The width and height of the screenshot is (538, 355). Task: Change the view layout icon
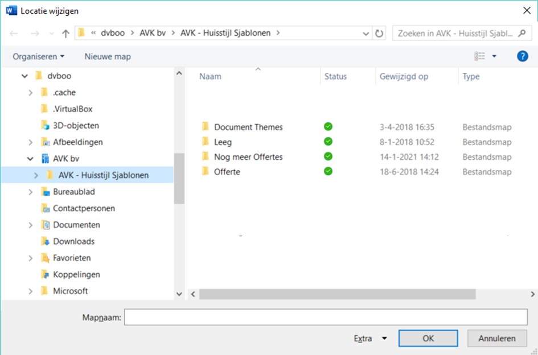[480, 56]
